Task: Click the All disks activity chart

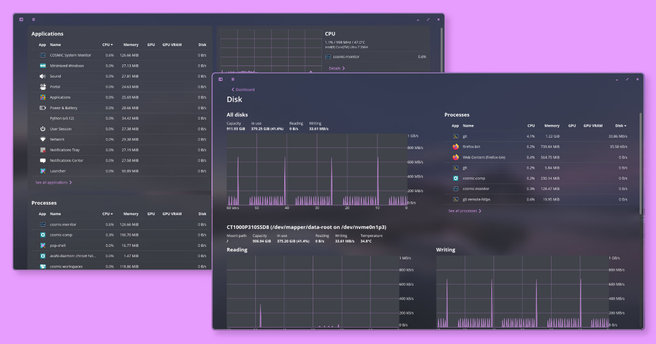Action: 317,169
